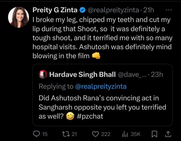Open Hardave Singh Bhall's small avatar
Screen dimensions: 181x141
click(x=43, y=74)
